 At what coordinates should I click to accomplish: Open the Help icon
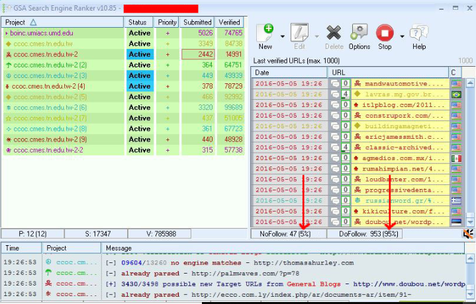419,33
